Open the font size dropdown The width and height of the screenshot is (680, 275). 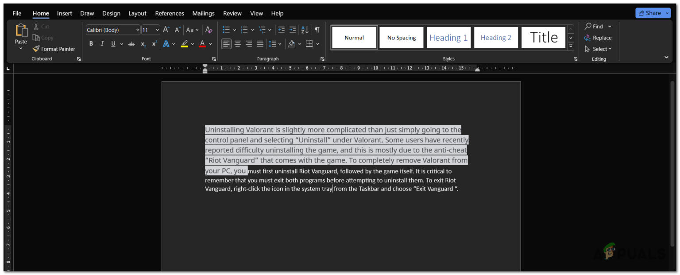click(157, 30)
